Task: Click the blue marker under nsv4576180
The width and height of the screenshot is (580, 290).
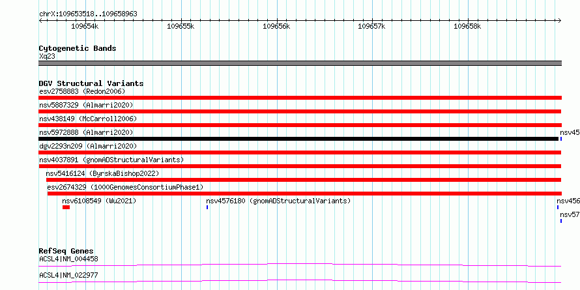Action: click(x=207, y=207)
